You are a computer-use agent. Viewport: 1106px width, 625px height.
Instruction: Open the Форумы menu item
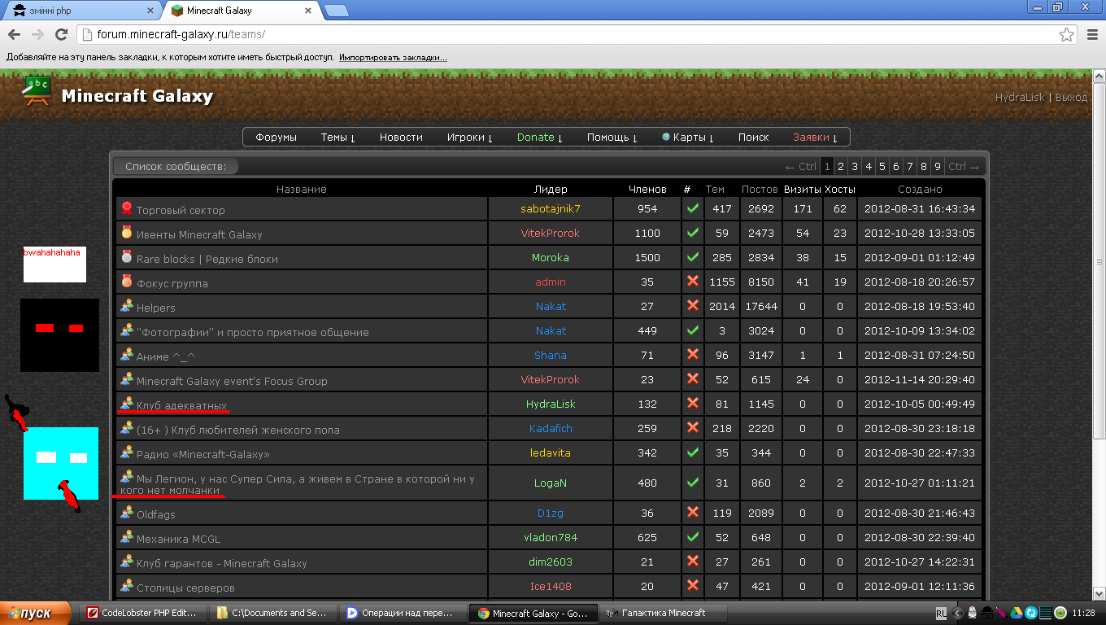tap(276, 138)
